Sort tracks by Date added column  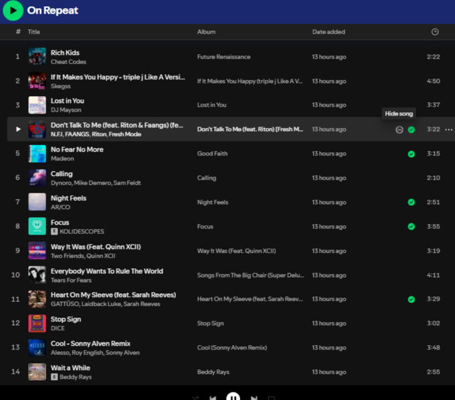[328, 32]
